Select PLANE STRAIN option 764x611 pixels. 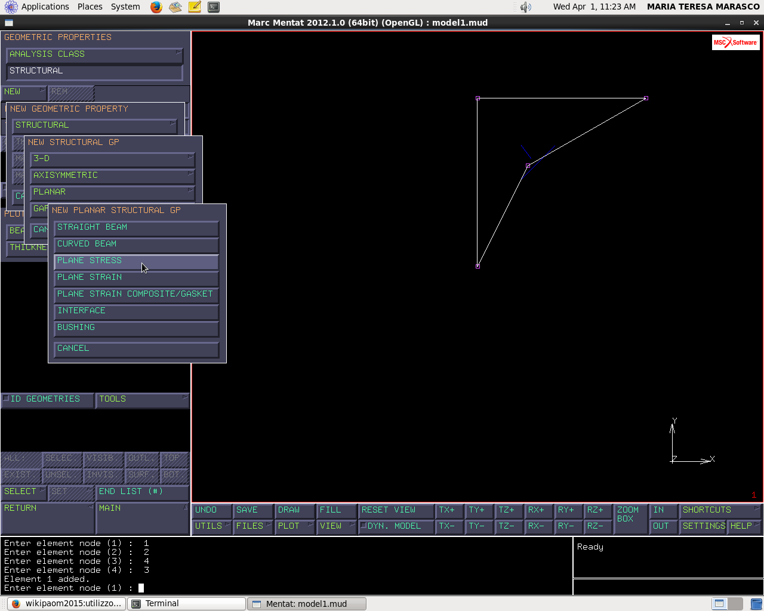coord(136,278)
